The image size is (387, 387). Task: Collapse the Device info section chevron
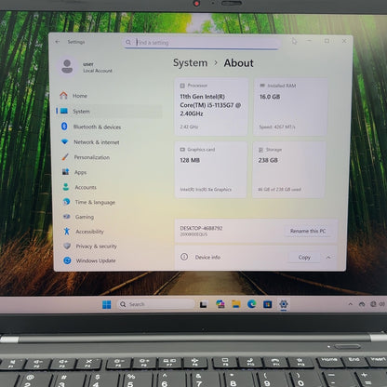point(328,258)
